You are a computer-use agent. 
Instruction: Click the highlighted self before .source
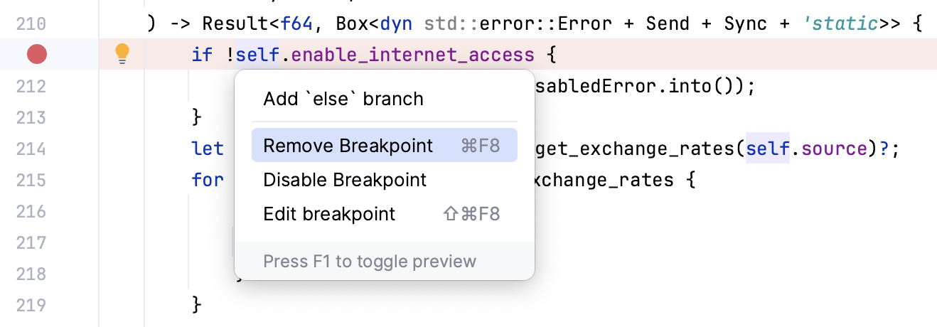[x=767, y=149]
